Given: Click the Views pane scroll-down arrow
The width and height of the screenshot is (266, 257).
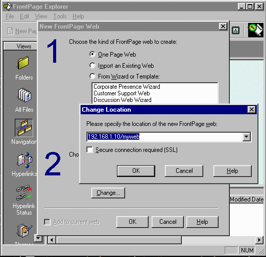Looking at the screenshot, I should [38, 238].
